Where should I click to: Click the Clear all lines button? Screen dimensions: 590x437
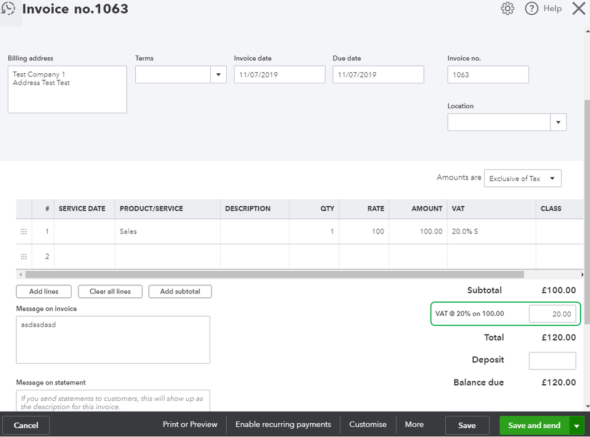[x=110, y=292]
